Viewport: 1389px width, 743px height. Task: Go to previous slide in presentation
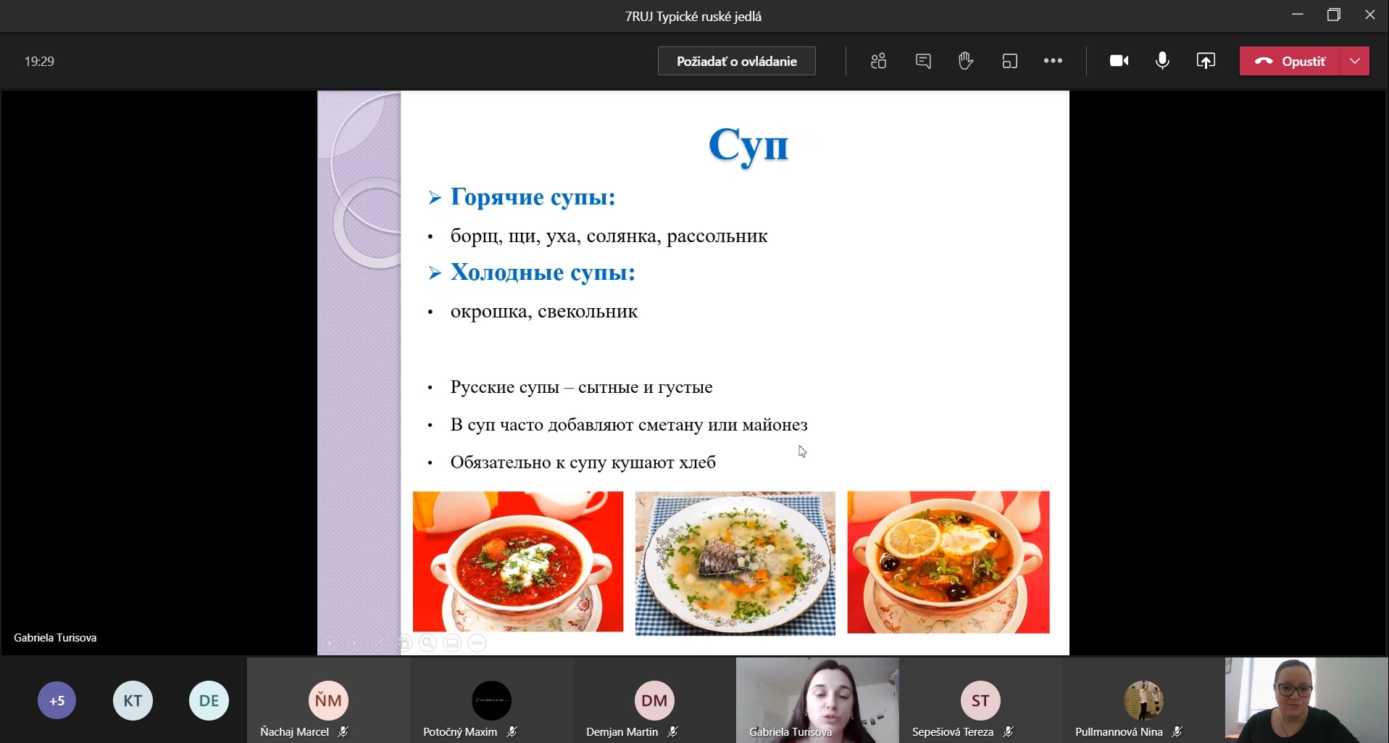(x=330, y=643)
